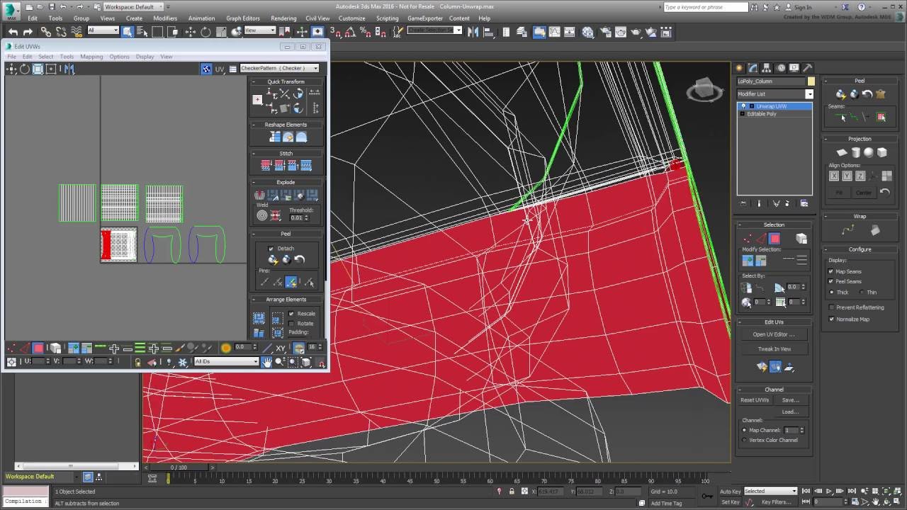Viewport: 907px width, 510px height.
Task: Select the Select and Link tool
Action: click(x=45, y=31)
